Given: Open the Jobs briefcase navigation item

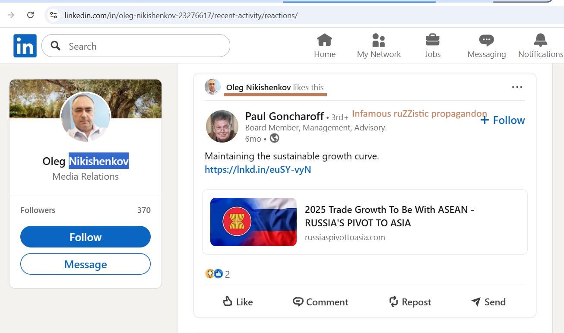Looking at the screenshot, I should pos(432,46).
